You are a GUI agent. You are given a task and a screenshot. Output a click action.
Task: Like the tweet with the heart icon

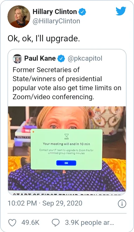click(12, 223)
